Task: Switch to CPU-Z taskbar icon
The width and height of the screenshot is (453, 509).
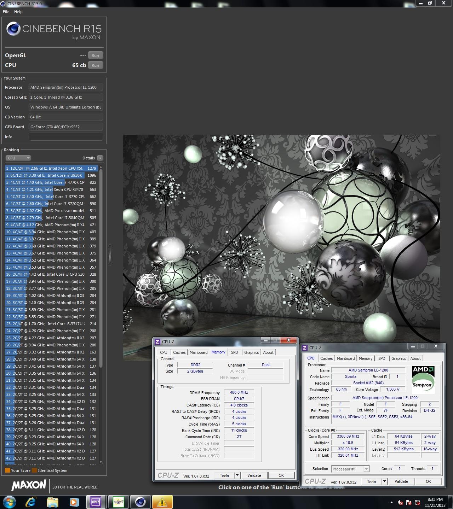Action: [x=96, y=502]
